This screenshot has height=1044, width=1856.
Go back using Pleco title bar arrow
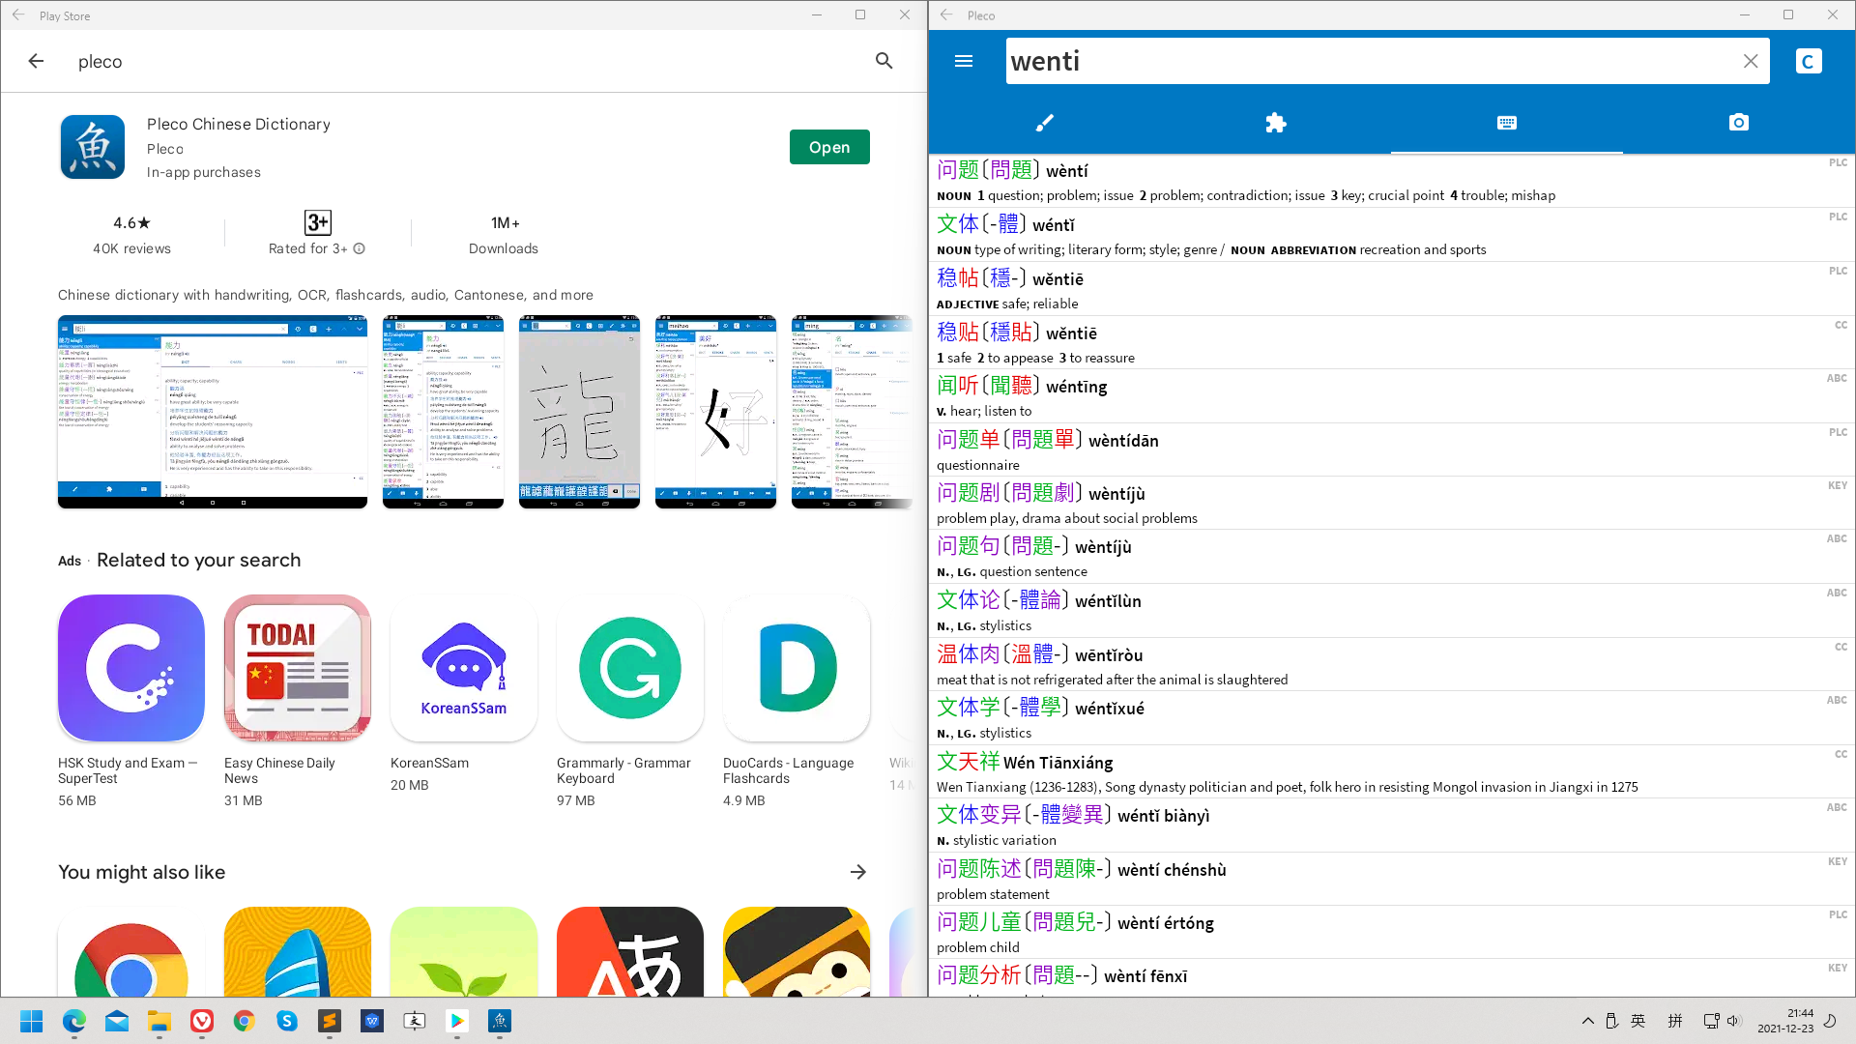pyautogui.click(x=946, y=15)
